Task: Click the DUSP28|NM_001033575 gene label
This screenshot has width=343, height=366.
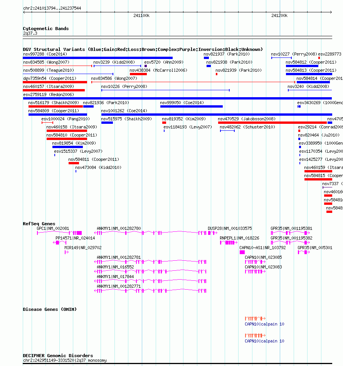Action: click(x=230, y=229)
